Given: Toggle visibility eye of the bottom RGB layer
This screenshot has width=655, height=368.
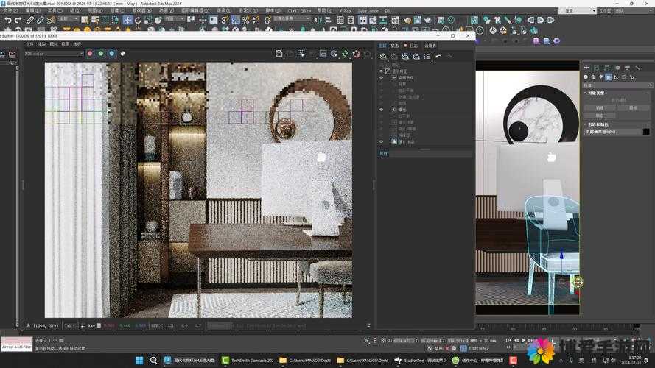Looking at the screenshot, I should tap(381, 142).
